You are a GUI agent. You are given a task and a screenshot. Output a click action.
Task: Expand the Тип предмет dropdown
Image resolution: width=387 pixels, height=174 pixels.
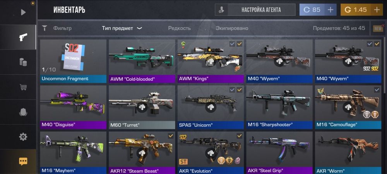(x=122, y=28)
